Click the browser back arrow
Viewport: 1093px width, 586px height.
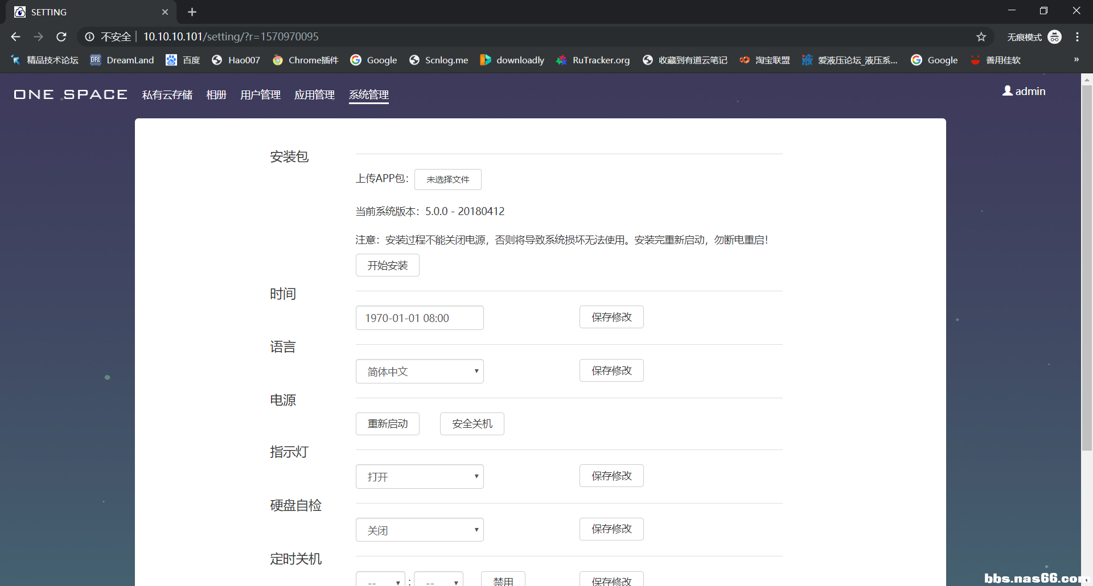click(x=15, y=36)
